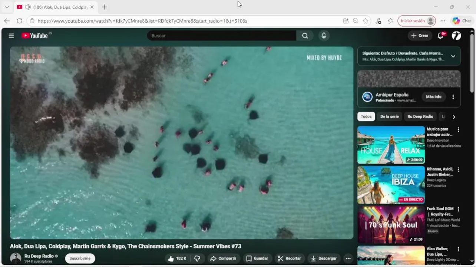Like the video with 182 K
The width and height of the screenshot is (476, 267).
(178, 258)
